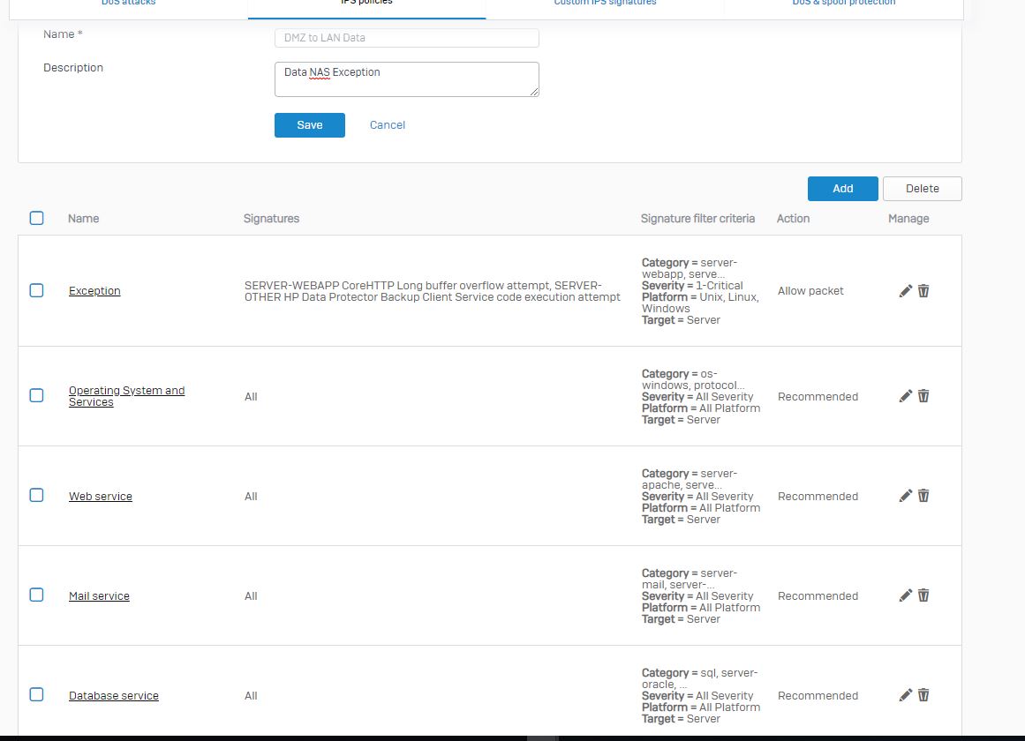Click trash icon for Web service rule

923,496
